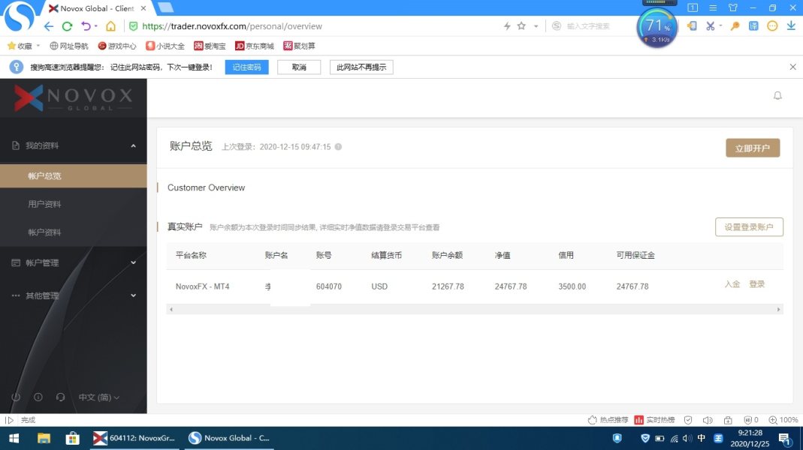803x450 pixels.
Task: Bookmark page with the address bar star
Action: [x=521, y=26]
